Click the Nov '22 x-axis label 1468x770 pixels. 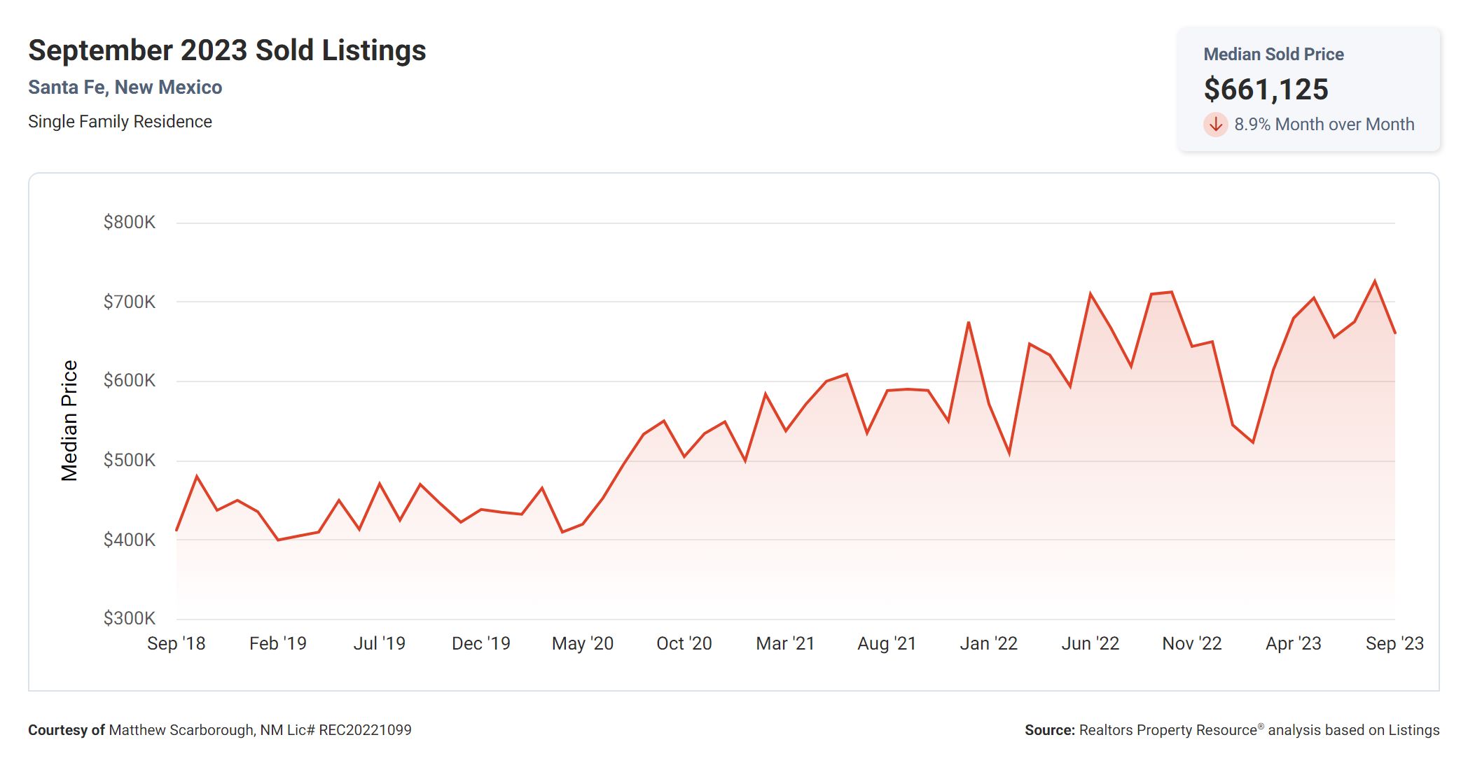click(x=1192, y=643)
